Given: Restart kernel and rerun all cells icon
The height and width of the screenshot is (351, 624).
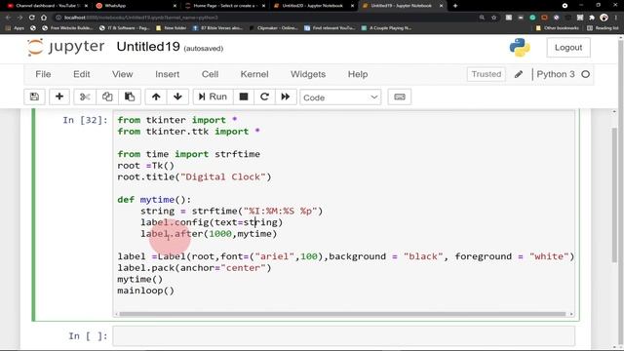Looking at the screenshot, I should tap(286, 97).
